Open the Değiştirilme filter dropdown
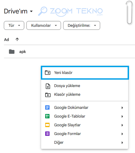The width and height of the screenshot is (135, 153). [x=82, y=25]
